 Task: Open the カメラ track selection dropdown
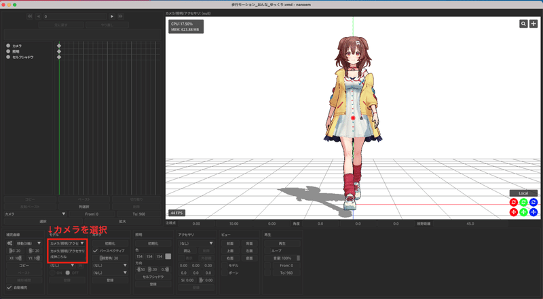[x=35, y=214]
